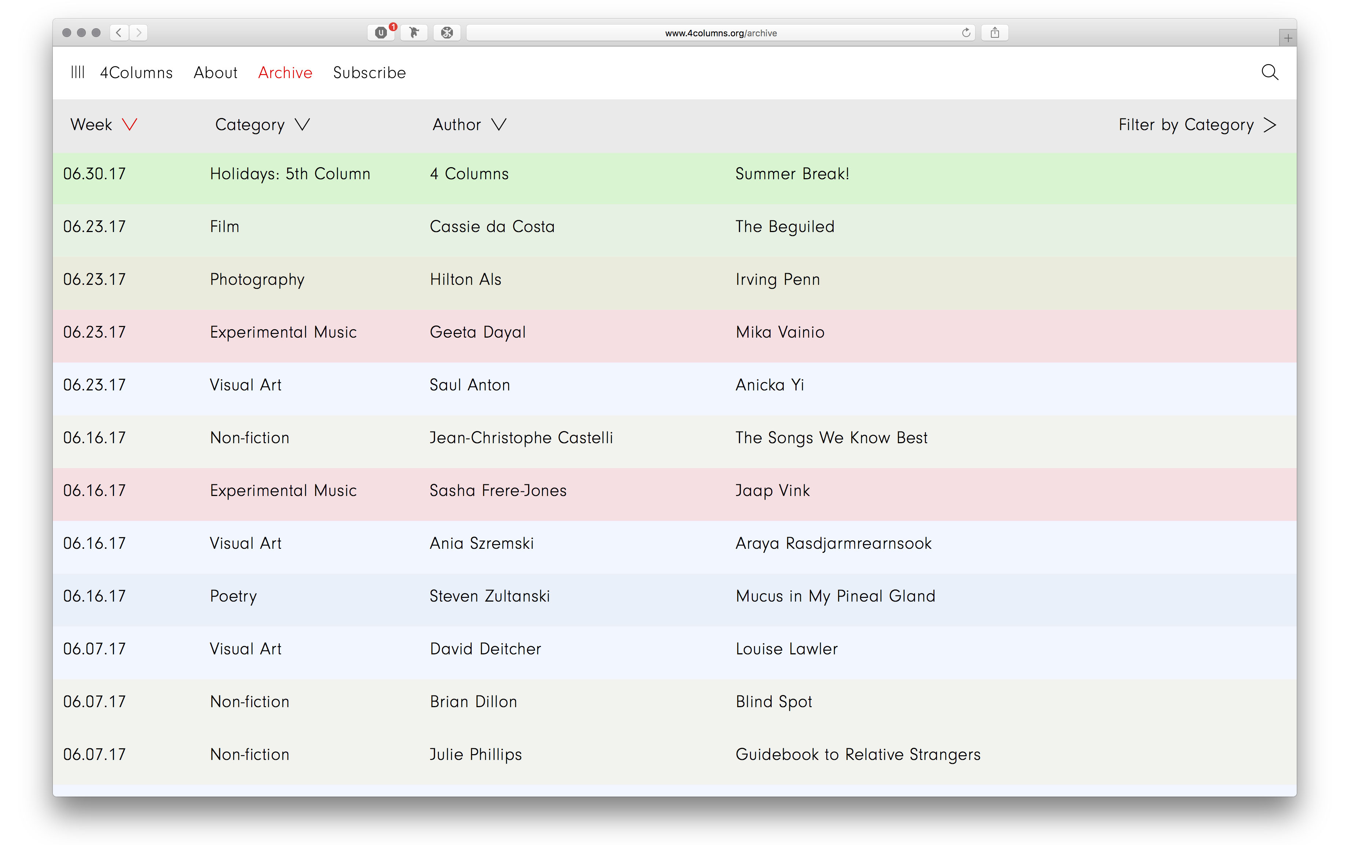Click the pin extension toolbar icon
Viewport: 1347px width, 845px height.
click(414, 32)
